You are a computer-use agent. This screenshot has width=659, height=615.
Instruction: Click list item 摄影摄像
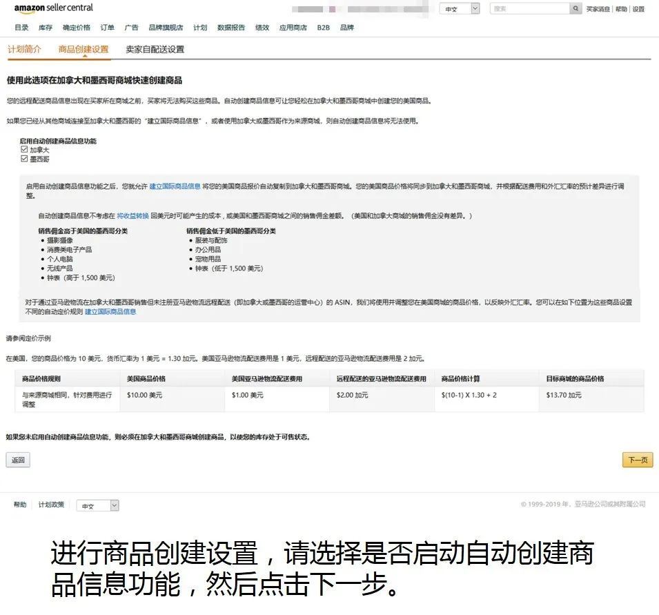(59, 240)
